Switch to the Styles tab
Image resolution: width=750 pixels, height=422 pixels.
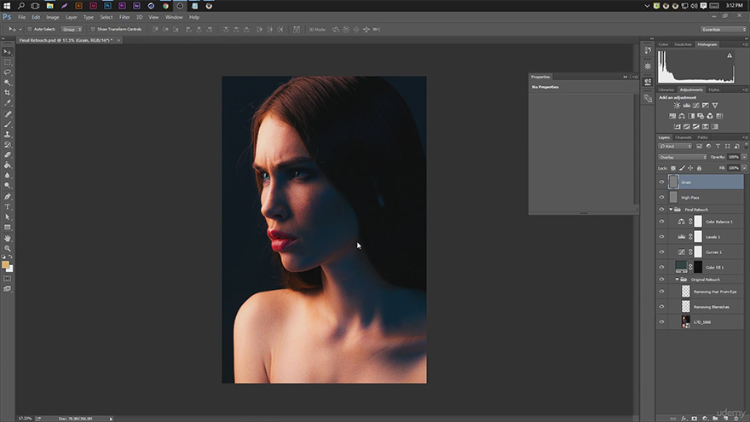pos(713,90)
